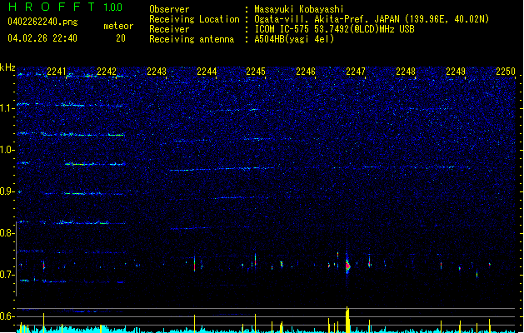Click the 0.7 frequency axis label
This screenshot has height=333, width=524.
click(7, 275)
